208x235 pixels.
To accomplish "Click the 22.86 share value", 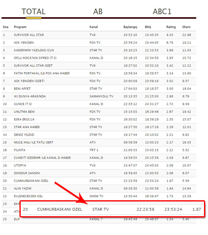I will pyautogui.click(x=187, y=35).
